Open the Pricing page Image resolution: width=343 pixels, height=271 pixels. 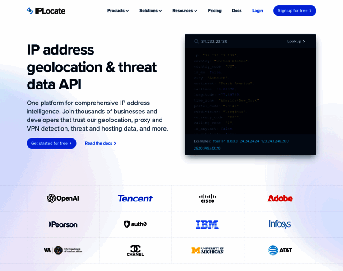point(214,11)
